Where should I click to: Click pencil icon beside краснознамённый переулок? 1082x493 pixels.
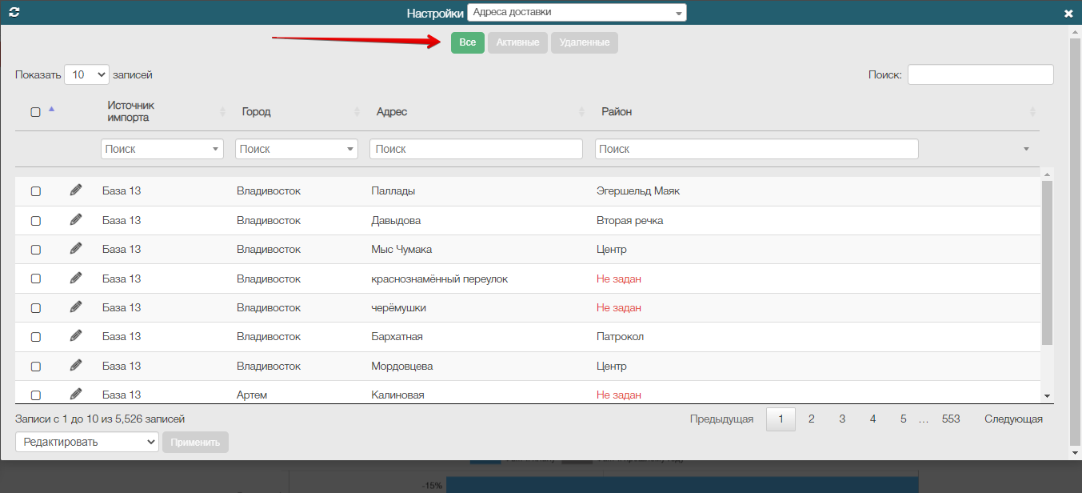(76, 278)
